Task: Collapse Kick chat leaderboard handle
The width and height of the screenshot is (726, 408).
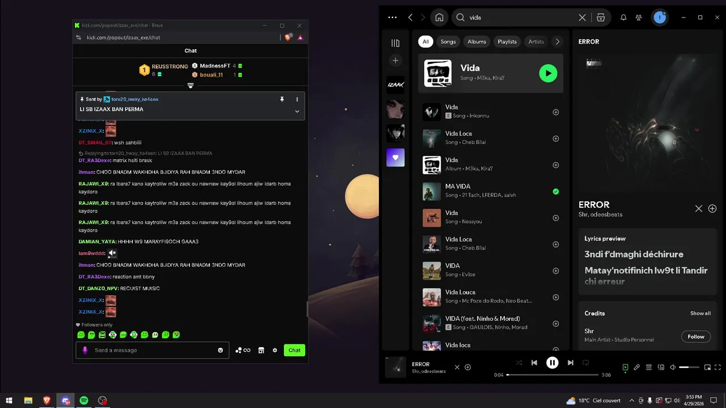Action: click(x=191, y=86)
